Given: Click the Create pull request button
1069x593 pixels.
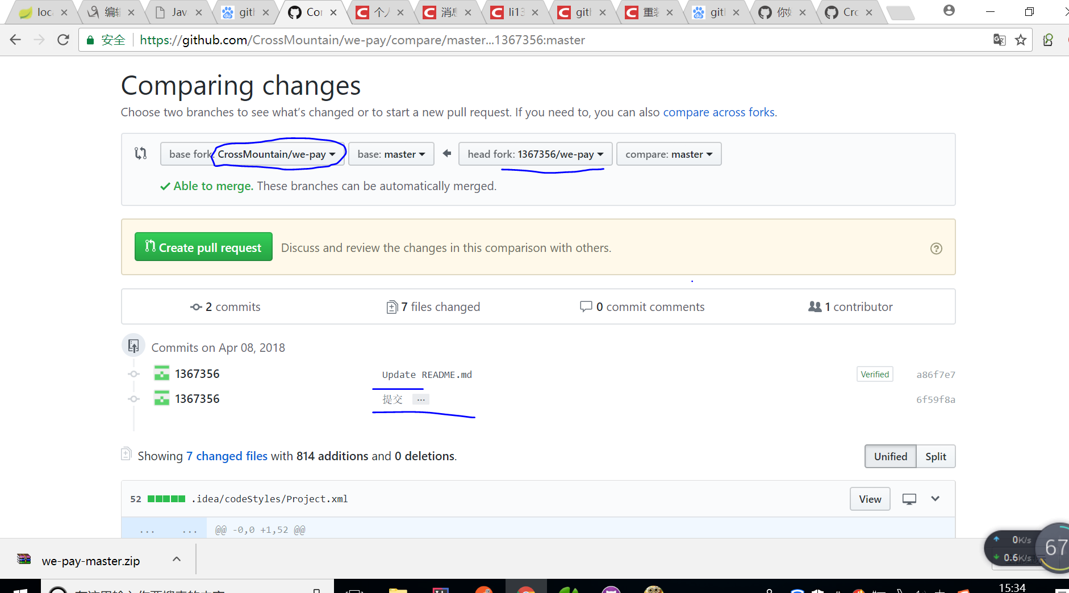Looking at the screenshot, I should [203, 247].
